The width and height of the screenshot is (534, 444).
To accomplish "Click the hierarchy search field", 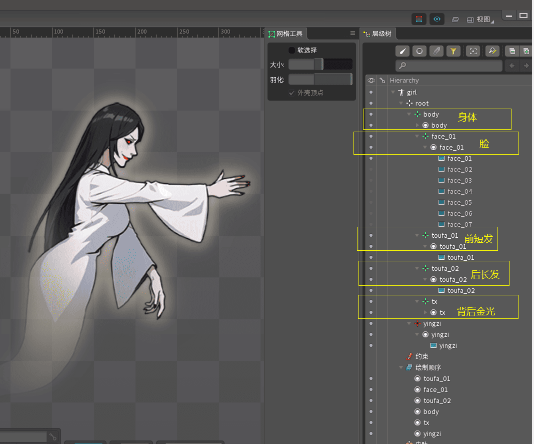I will pos(449,66).
